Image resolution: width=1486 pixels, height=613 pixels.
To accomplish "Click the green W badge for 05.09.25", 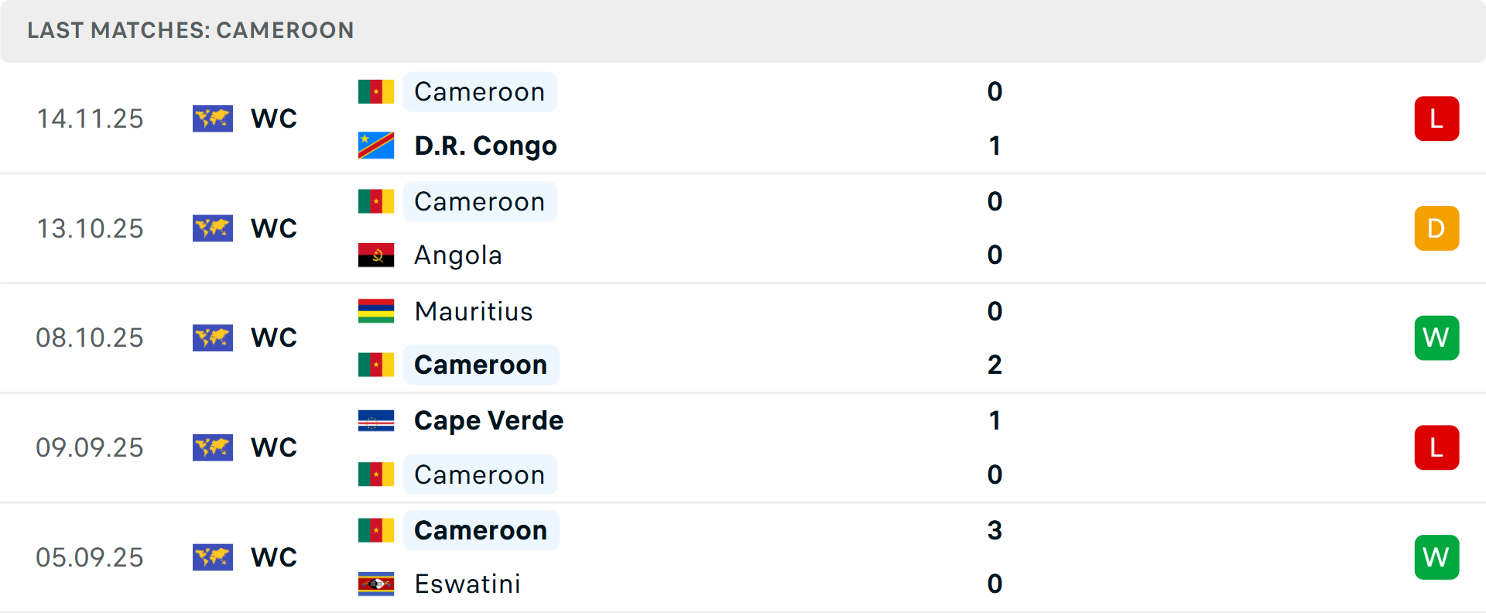I will pyautogui.click(x=1436, y=557).
